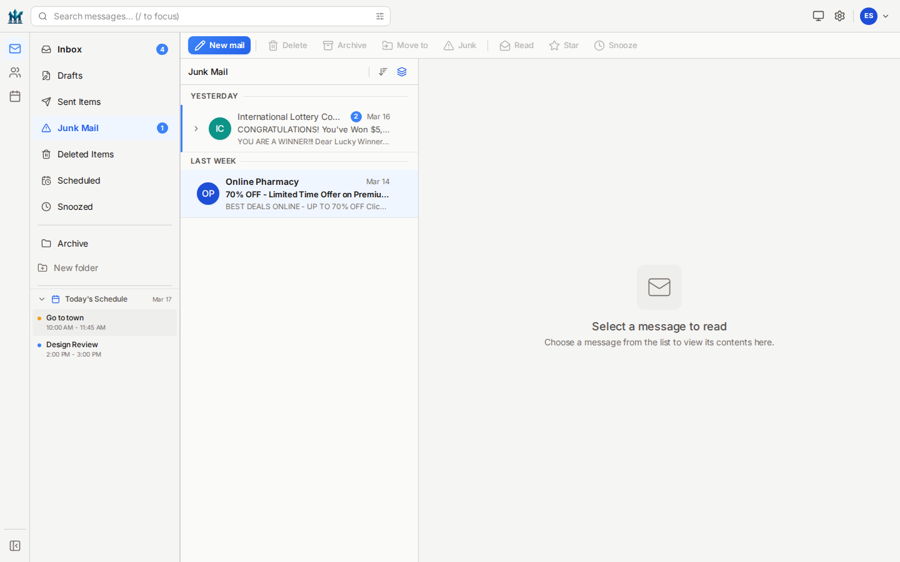Click the Star toolbar button
The image size is (900, 562).
[x=564, y=46]
